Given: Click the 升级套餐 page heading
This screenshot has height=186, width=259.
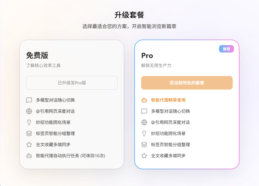Looking at the screenshot, I should pyautogui.click(x=129, y=15).
